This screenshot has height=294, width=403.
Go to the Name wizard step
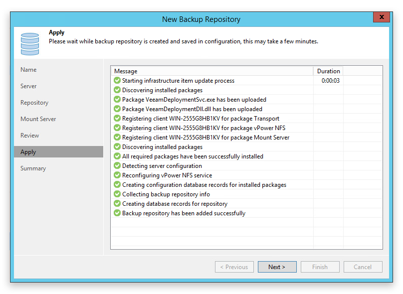(28, 70)
